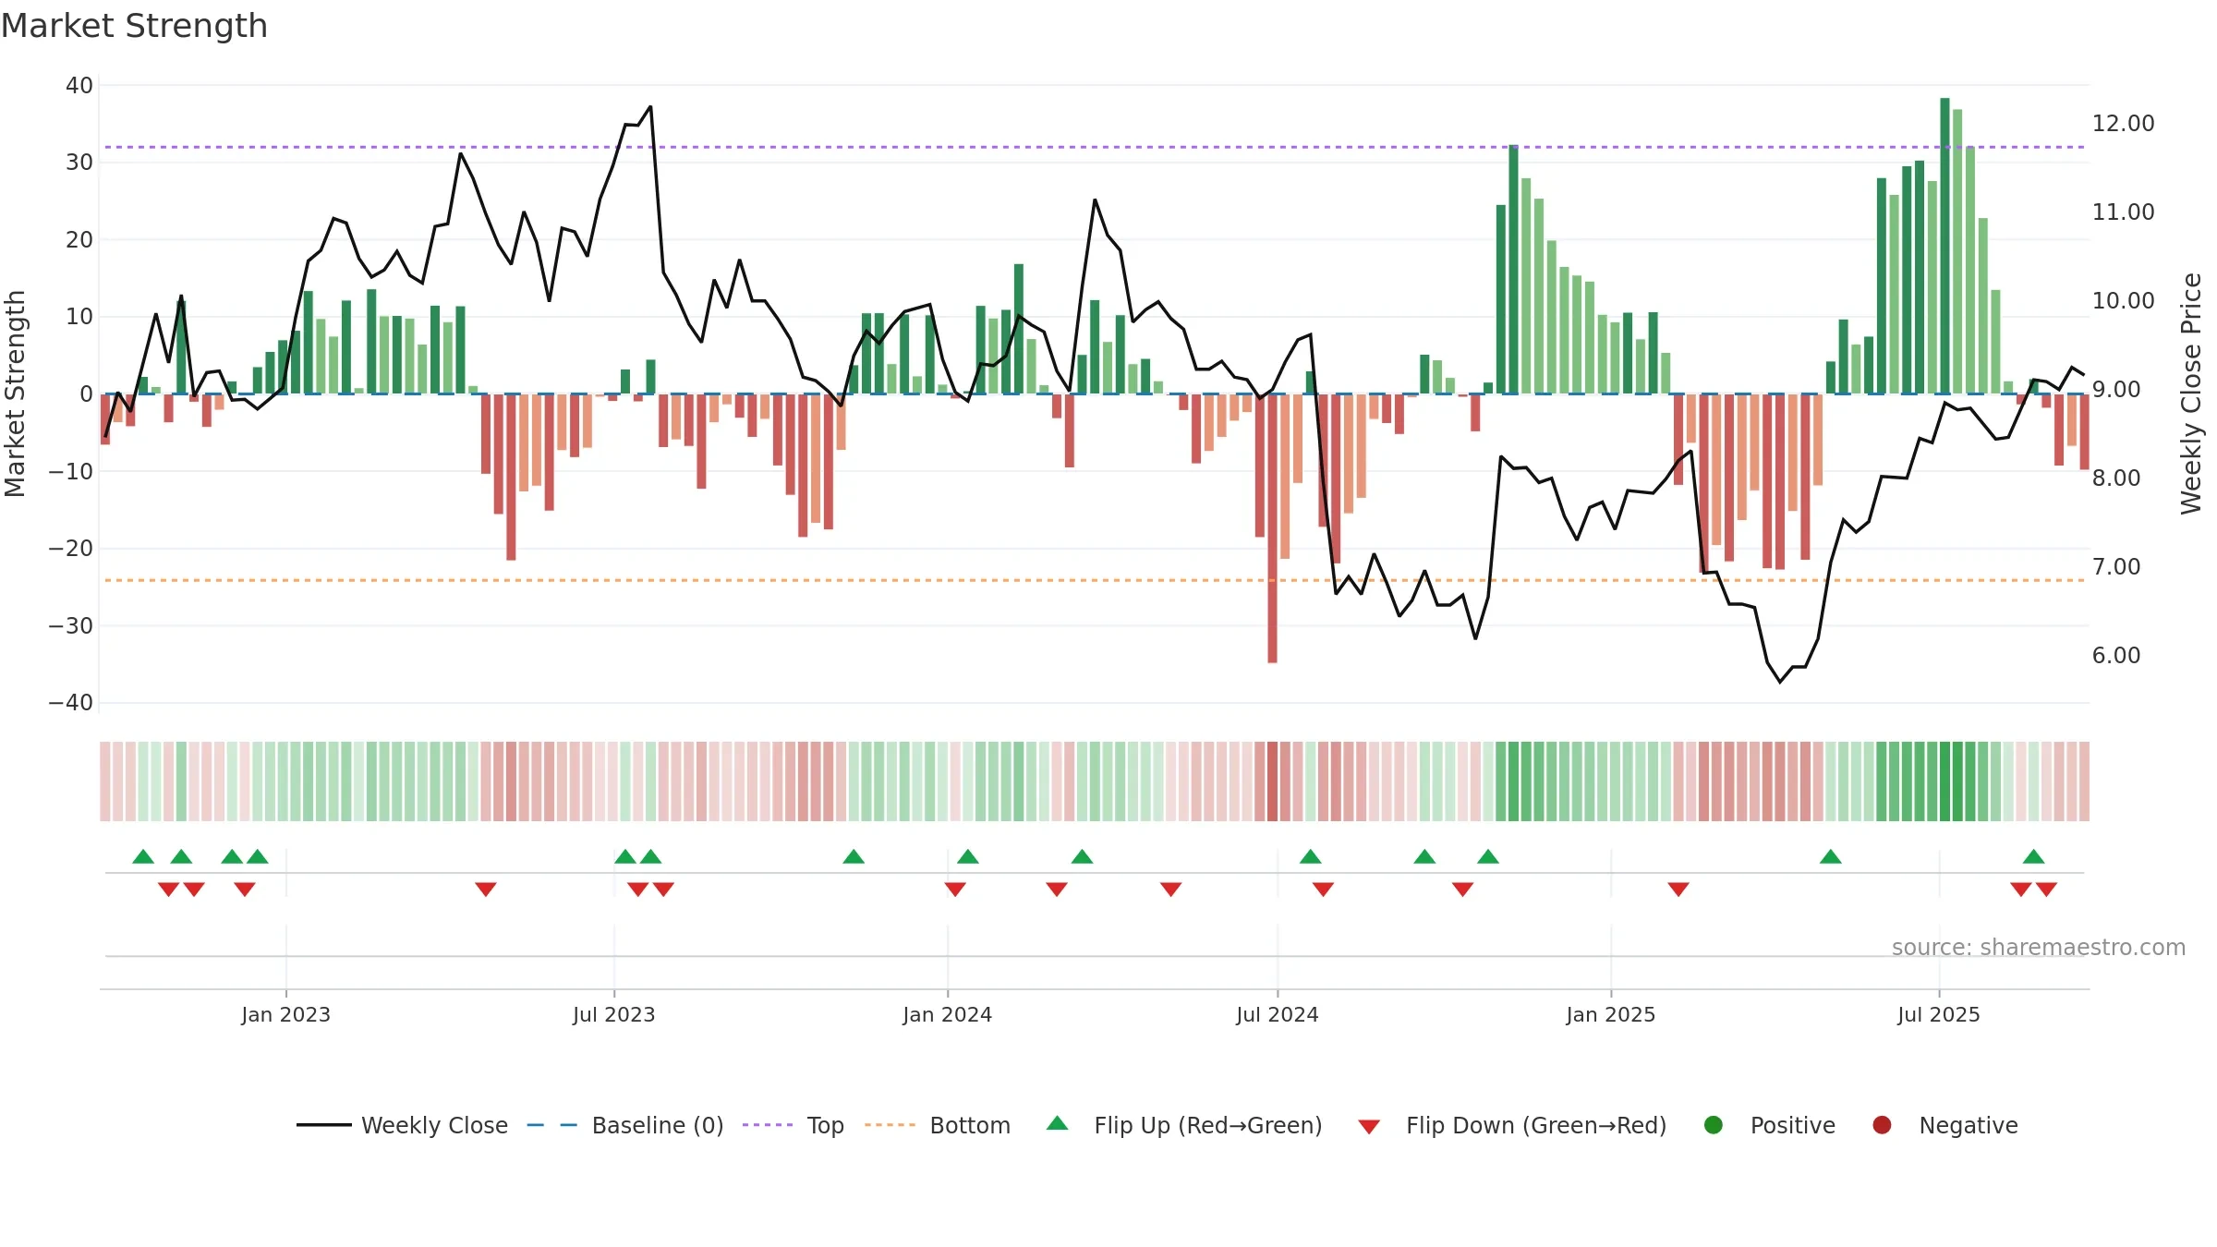Click the 20 tick on the strength axis
Screen dimensions: 2217x1247
(x=79, y=239)
